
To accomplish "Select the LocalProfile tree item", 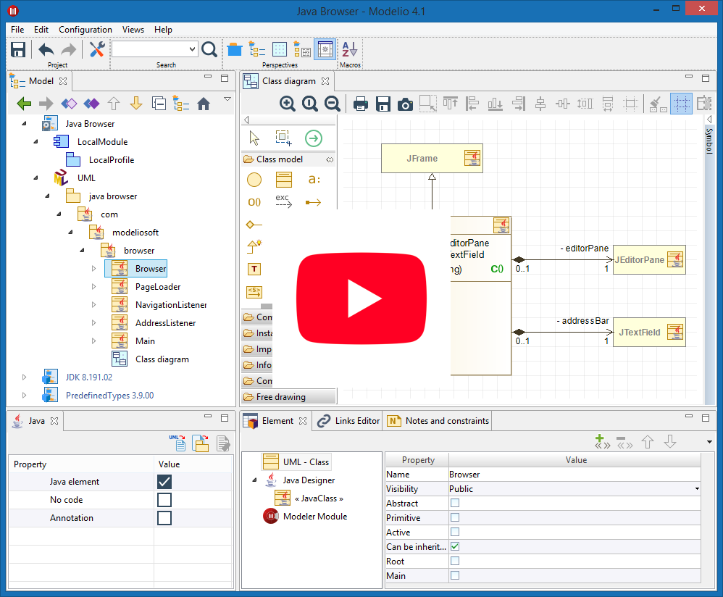I will pos(100,160).
